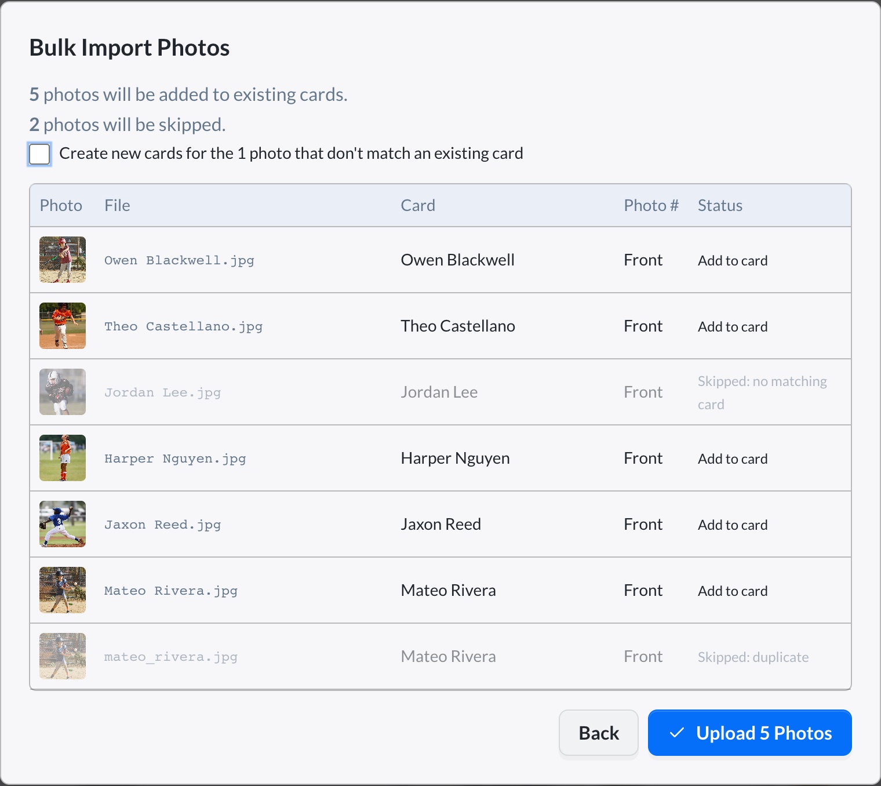Open Jaxon Reed photo thumbnail
This screenshot has height=786, width=881.
pyautogui.click(x=63, y=524)
